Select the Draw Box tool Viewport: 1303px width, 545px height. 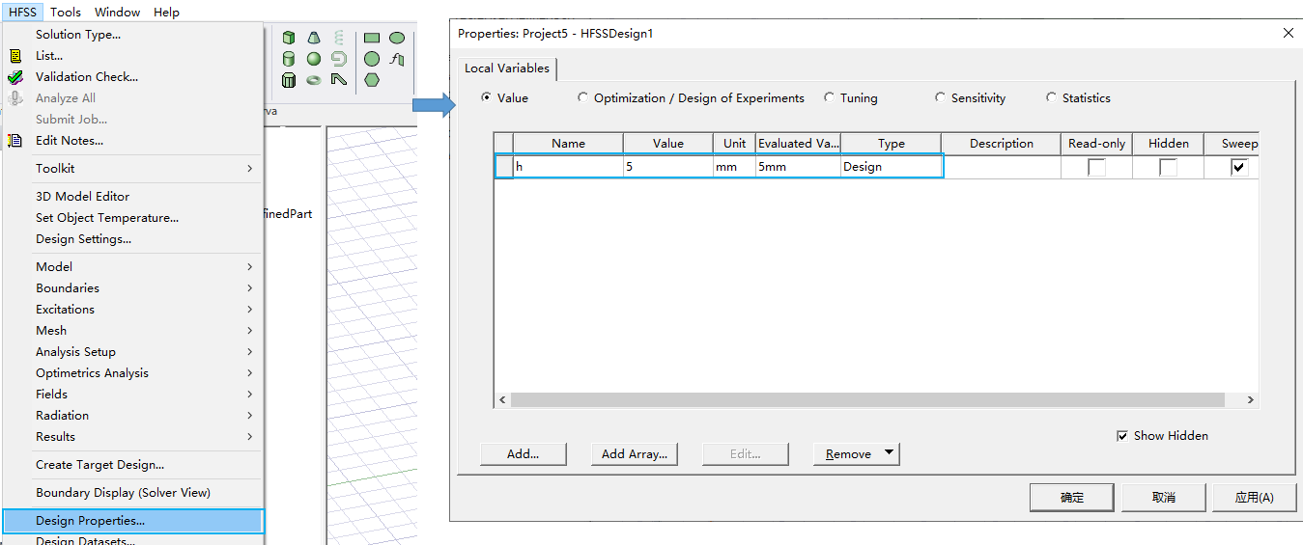click(x=289, y=38)
